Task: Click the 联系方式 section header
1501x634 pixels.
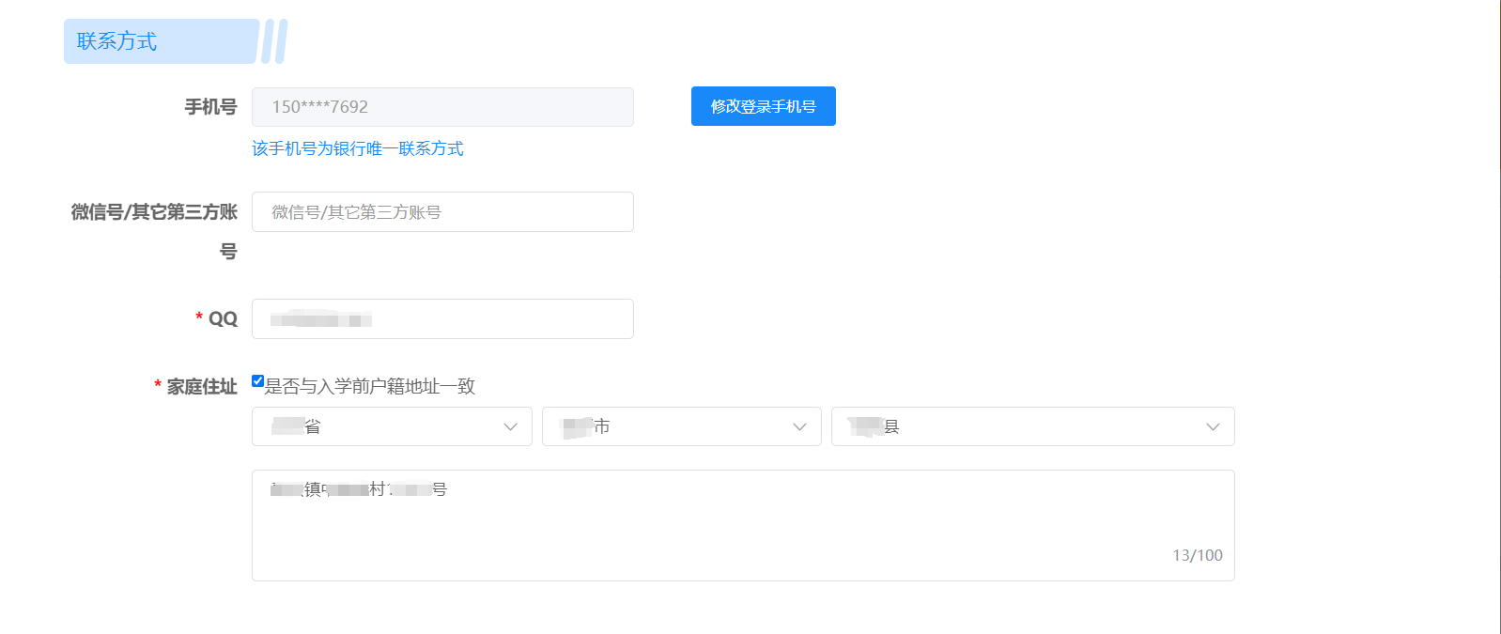Action: tap(117, 41)
